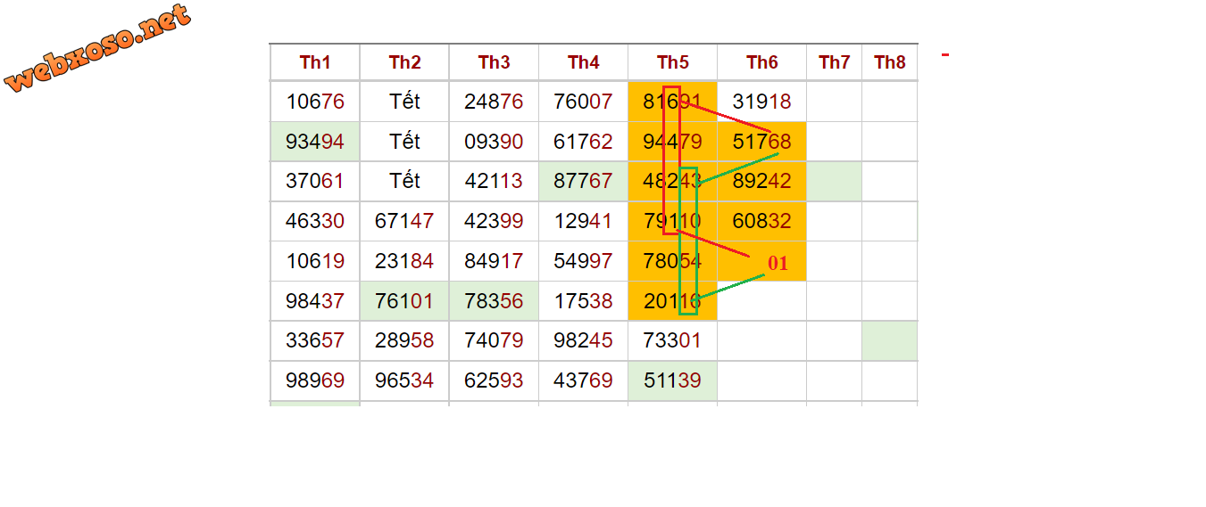This screenshot has width=1206, height=507.
Task: Click the first Tết cell in Th2
Action: click(404, 102)
